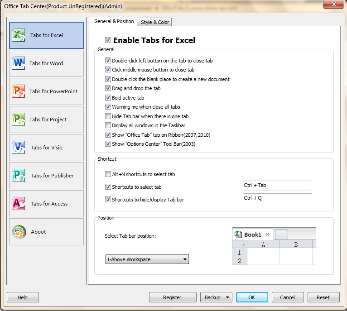This screenshot has width=347, height=311.
Task: Click the Tabs for Access label
Action: point(49,204)
